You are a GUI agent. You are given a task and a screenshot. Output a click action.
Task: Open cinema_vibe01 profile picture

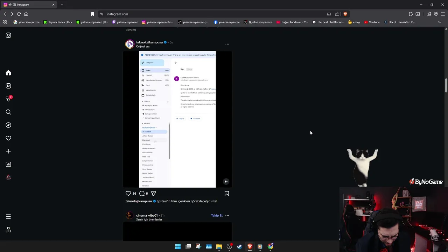pos(130,216)
